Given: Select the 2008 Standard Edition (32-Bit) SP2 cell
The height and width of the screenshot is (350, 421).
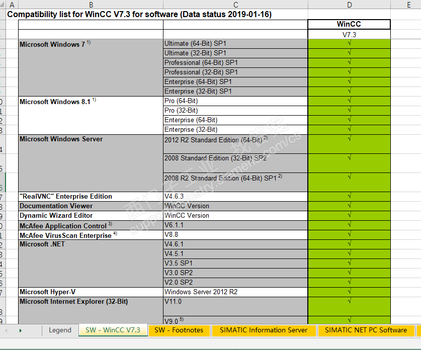Looking at the screenshot, I should (235, 163).
